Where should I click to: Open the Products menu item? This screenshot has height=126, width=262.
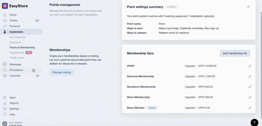coord(15,26)
